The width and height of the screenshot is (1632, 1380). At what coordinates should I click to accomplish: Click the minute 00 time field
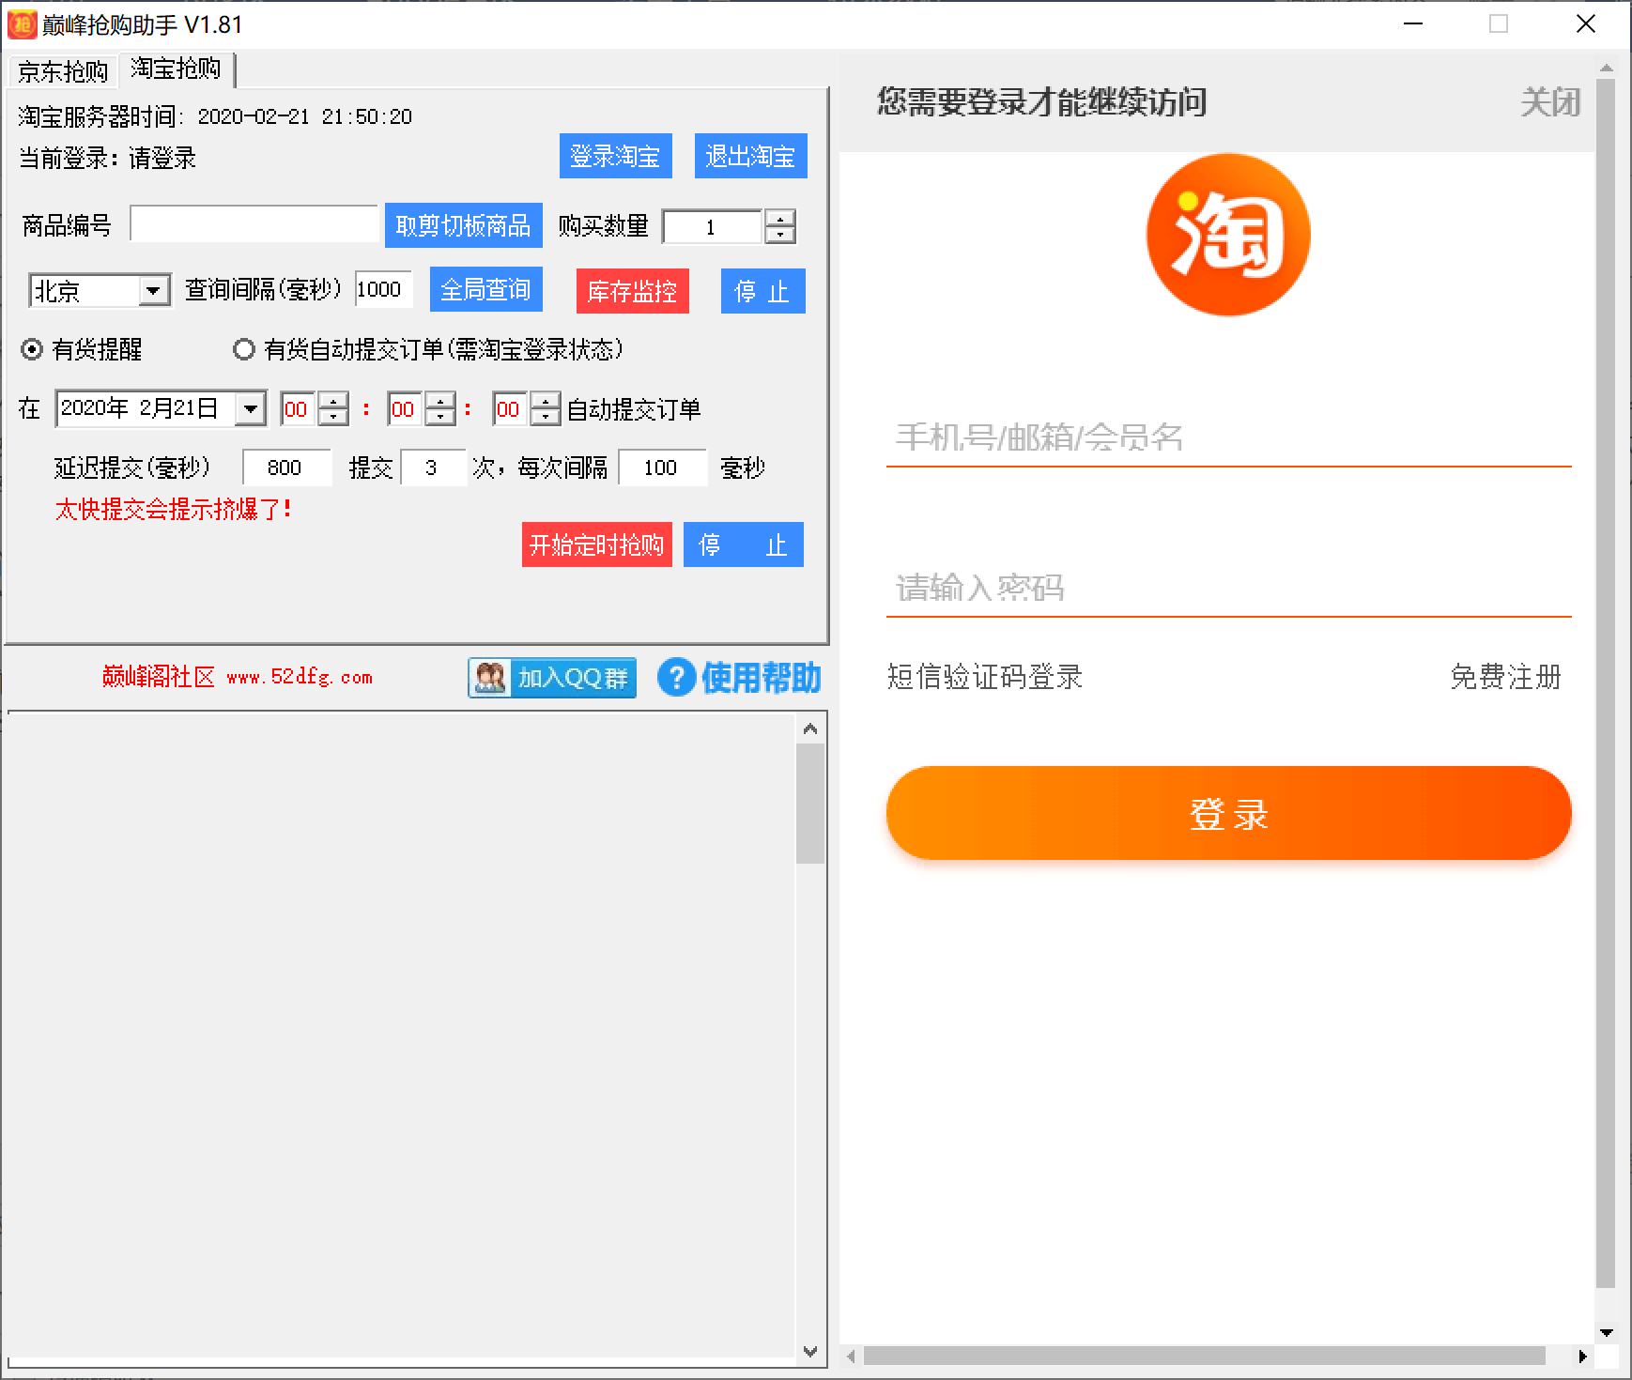[406, 409]
